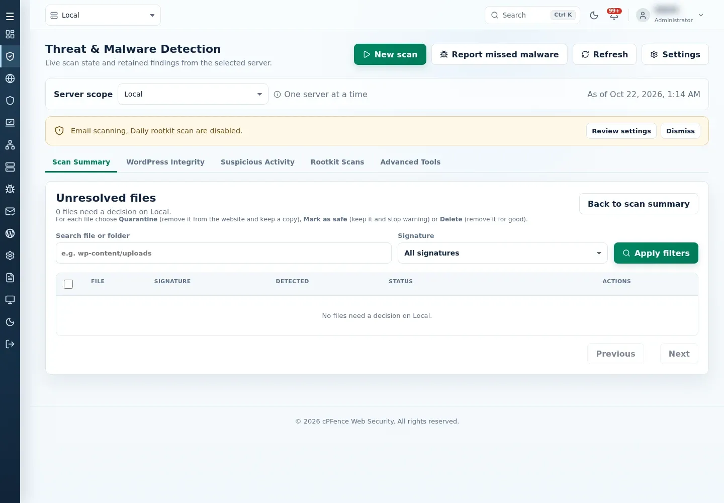Open the gear settings icon in sidebar
Image resolution: width=724 pixels, height=503 pixels.
[10, 256]
